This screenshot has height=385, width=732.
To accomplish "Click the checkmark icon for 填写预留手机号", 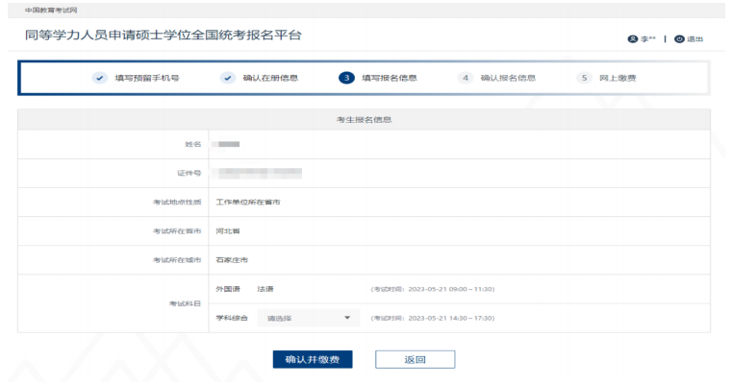I will 99,78.
